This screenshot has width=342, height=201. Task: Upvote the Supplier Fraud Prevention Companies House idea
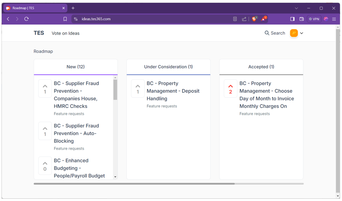coord(45,89)
